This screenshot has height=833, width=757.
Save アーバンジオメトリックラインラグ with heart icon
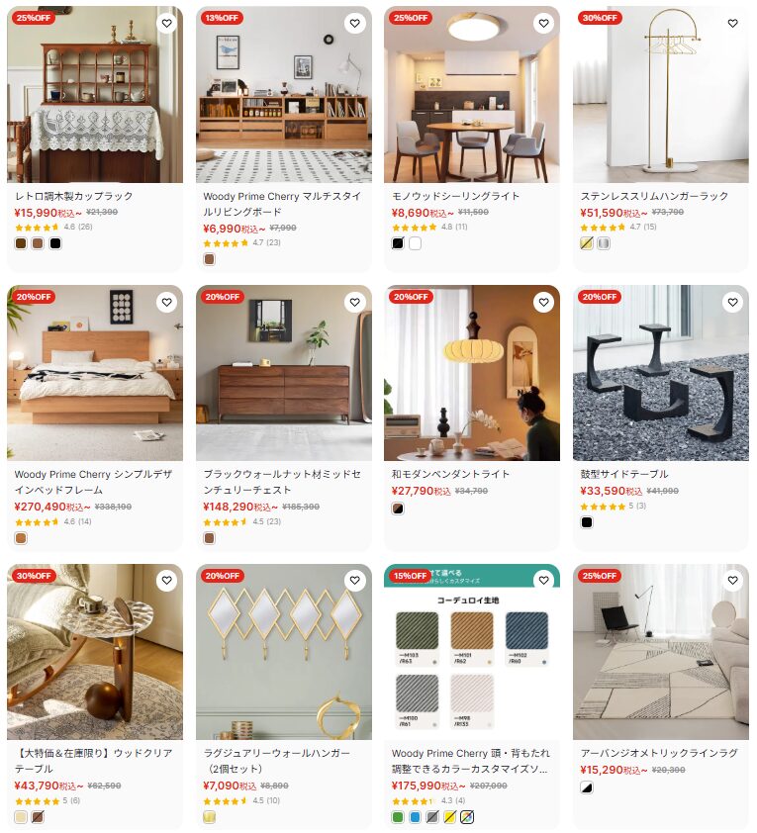click(732, 581)
